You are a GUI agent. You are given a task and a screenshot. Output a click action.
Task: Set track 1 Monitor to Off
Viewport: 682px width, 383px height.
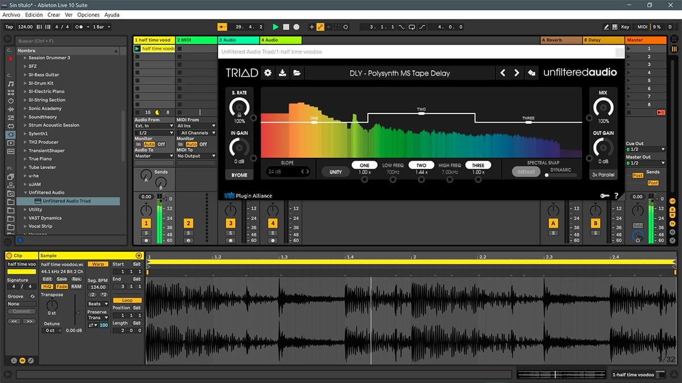[161, 145]
